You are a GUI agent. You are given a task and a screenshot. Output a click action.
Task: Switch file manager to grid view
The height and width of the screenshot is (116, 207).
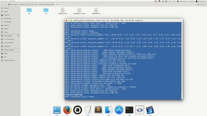205,5
